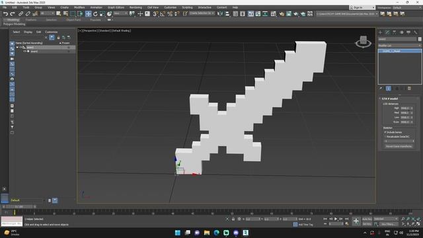
Task: Click the button below the Skeleton spinner
Action: tap(399, 146)
